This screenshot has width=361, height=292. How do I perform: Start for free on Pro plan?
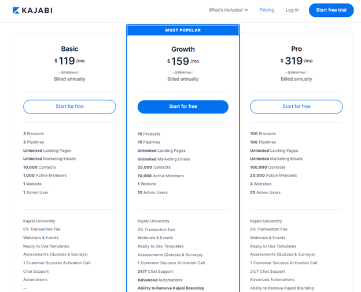296,107
